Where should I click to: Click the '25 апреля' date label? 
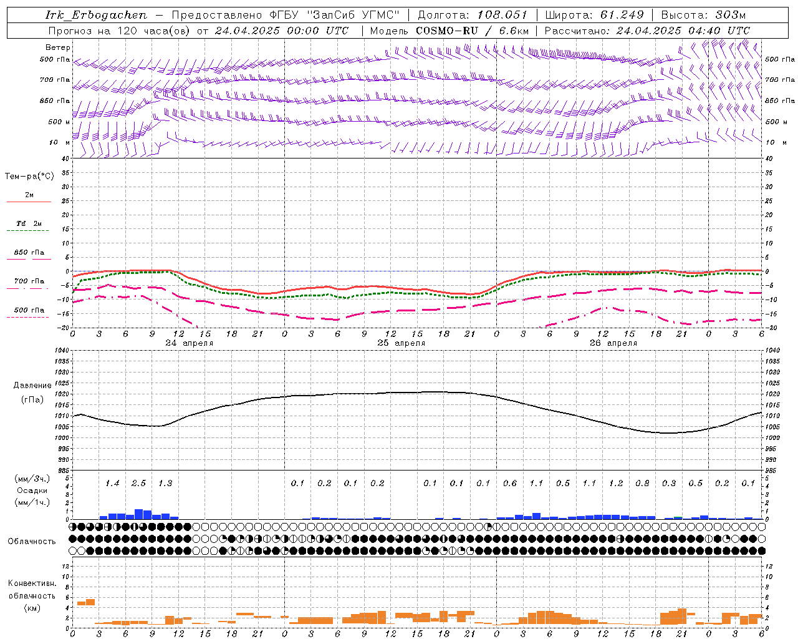pos(401,343)
